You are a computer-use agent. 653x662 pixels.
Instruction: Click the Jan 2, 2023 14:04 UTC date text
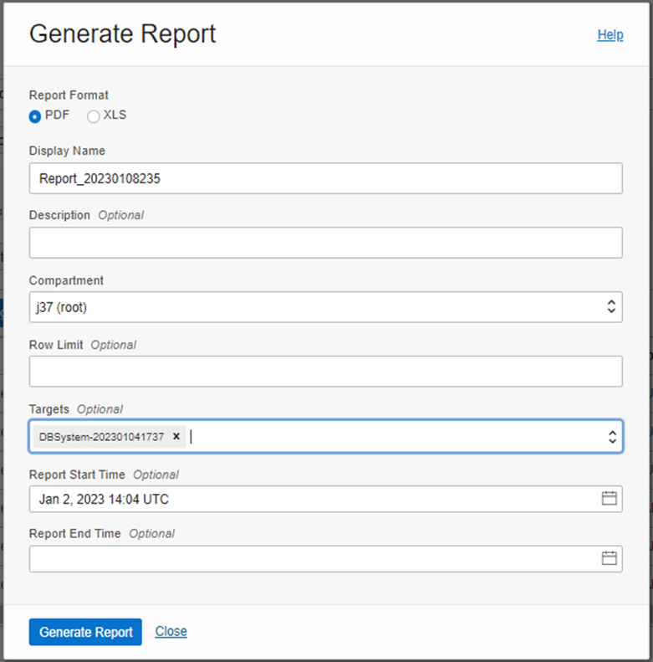104,499
